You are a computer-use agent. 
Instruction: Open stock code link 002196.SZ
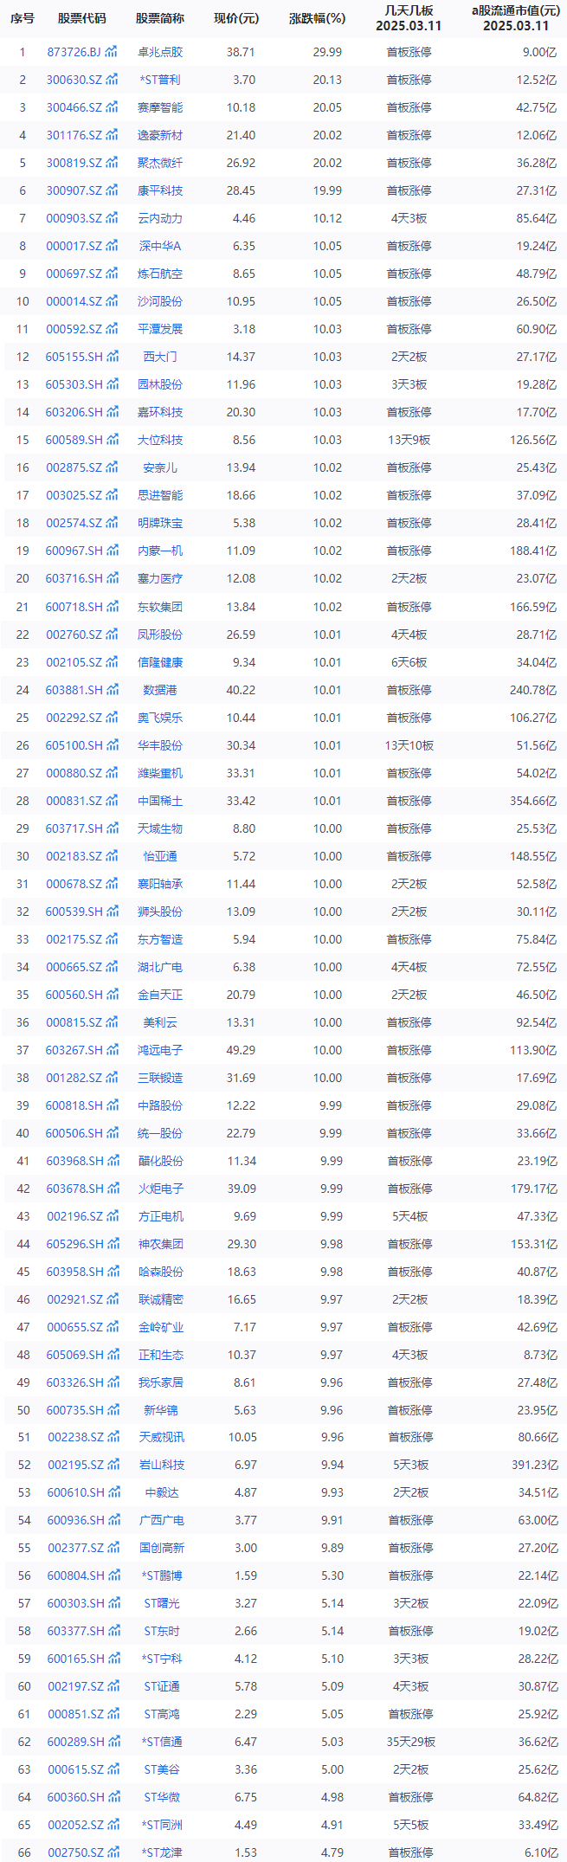coord(75,1216)
